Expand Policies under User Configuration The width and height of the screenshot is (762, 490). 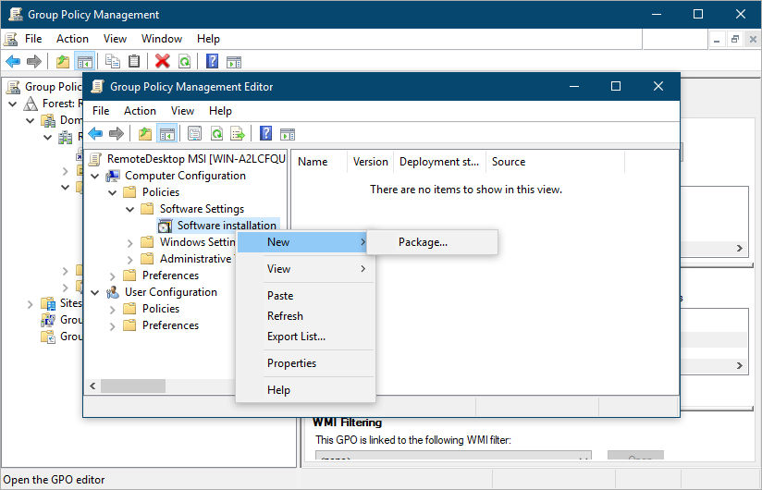pyautogui.click(x=113, y=309)
